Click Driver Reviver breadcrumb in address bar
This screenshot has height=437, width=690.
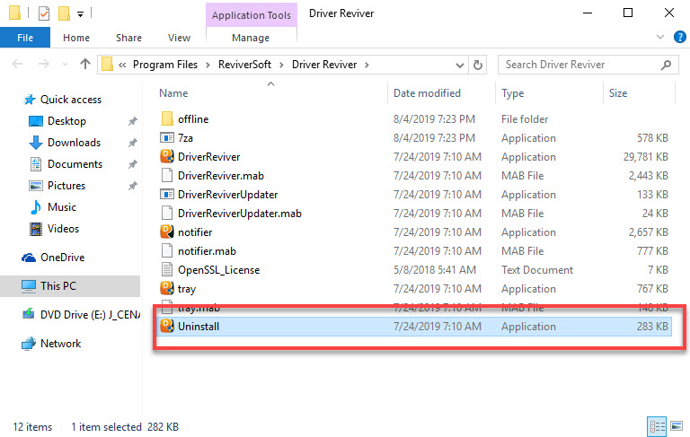(x=324, y=65)
